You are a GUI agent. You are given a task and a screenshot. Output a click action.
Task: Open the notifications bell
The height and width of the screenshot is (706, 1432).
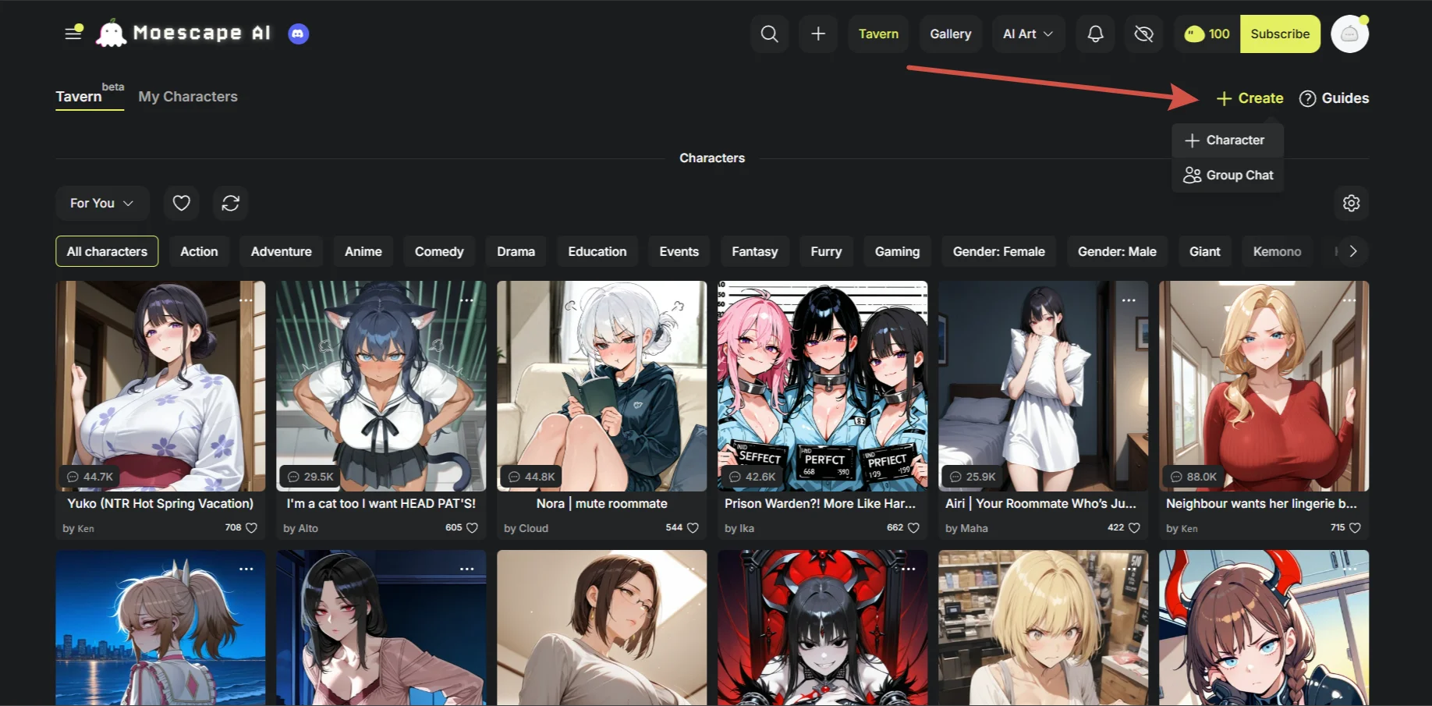pyautogui.click(x=1096, y=34)
